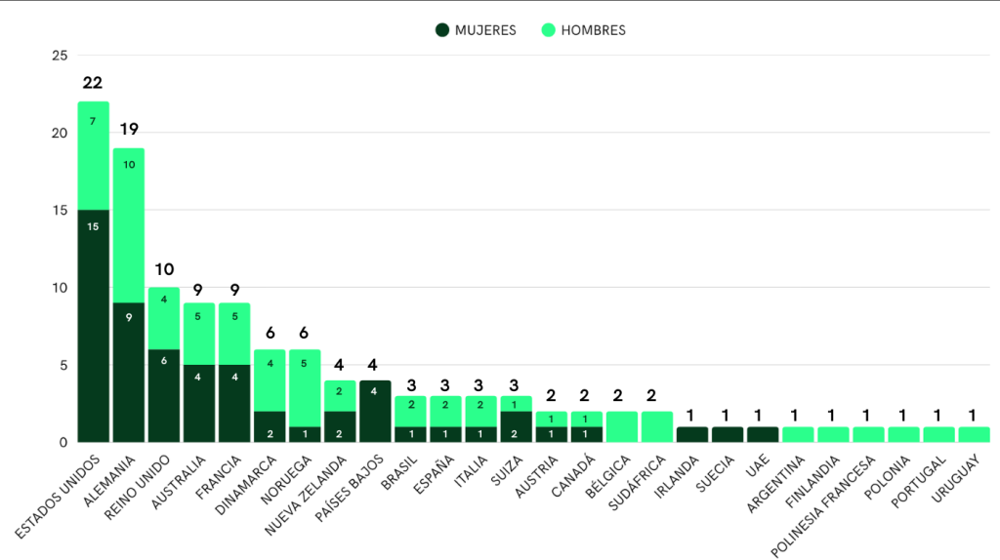Click Dinamarca men segment labeled 4
This screenshot has width=1000, height=560.
pyautogui.click(x=270, y=380)
